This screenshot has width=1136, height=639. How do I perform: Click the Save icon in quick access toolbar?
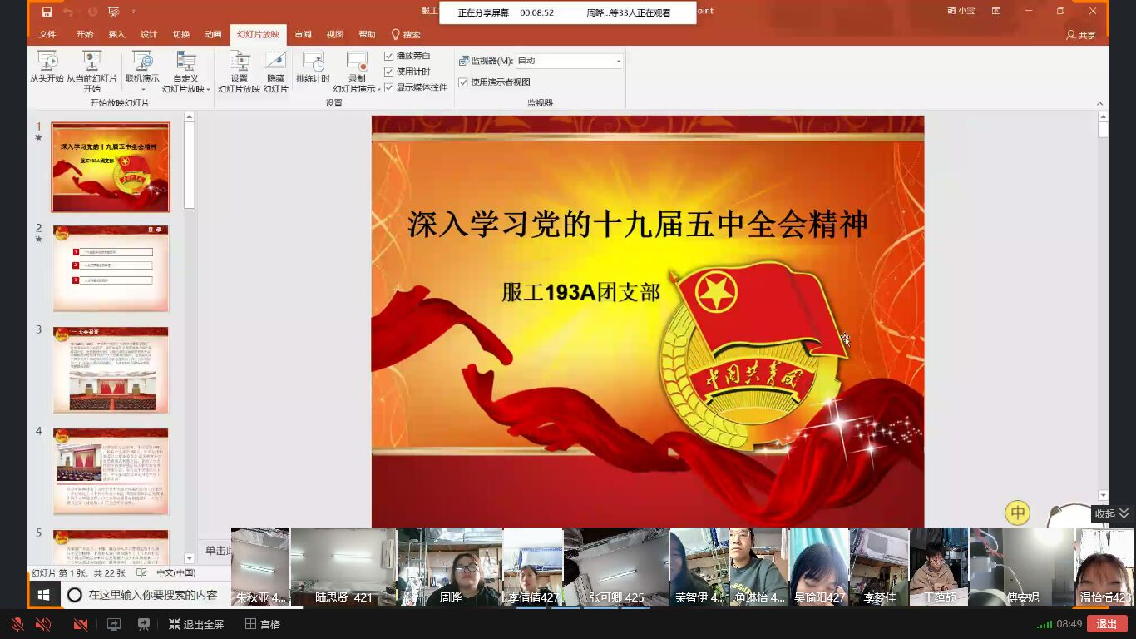click(x=47, y=12)
